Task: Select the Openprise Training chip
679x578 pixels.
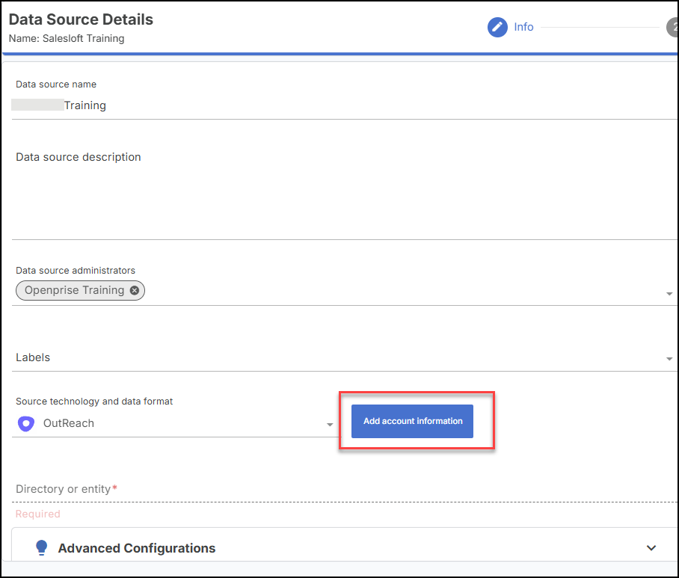Action: coord(80,290)
